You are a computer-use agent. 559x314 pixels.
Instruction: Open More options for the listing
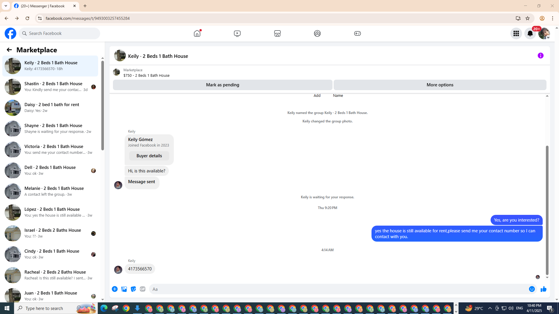440,85
